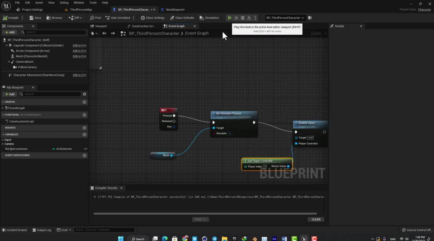The height and width of the screenshot is (241, 434).
Task: Select FollowCamera component
Action: 27,67
